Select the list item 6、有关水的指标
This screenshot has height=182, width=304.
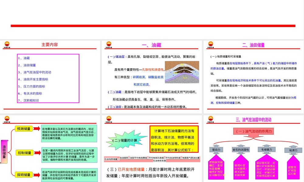(x=30, y=93)
